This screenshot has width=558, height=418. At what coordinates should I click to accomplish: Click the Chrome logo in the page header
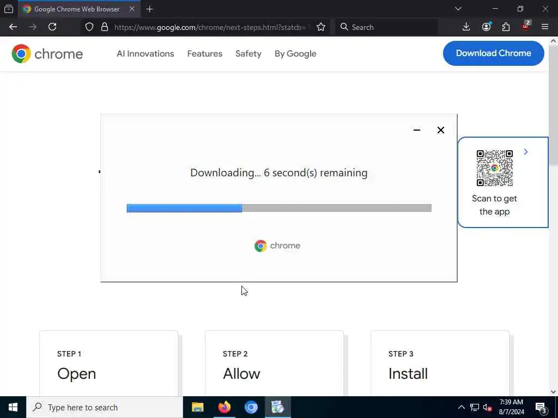[x=47, y=54]
